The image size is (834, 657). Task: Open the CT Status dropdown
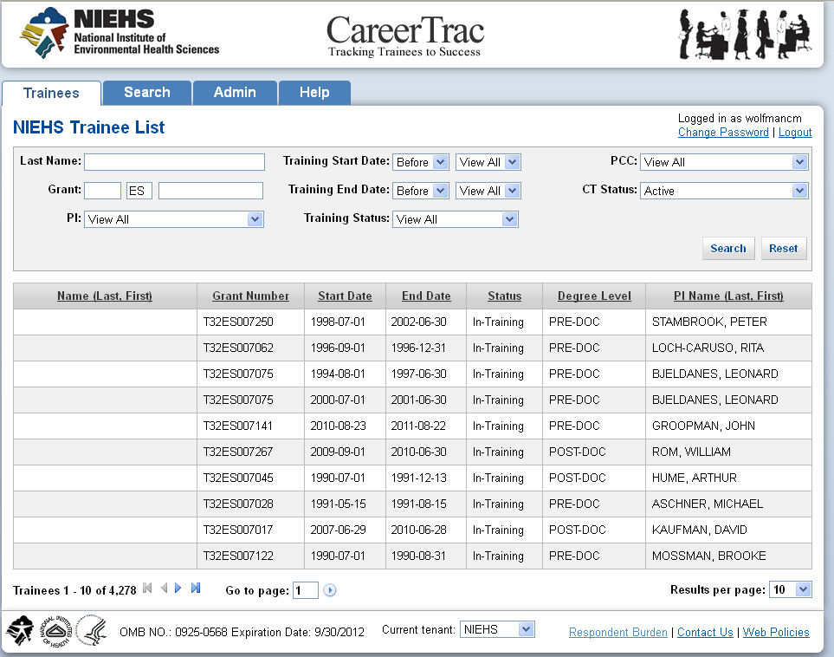[x=724, y=191]
